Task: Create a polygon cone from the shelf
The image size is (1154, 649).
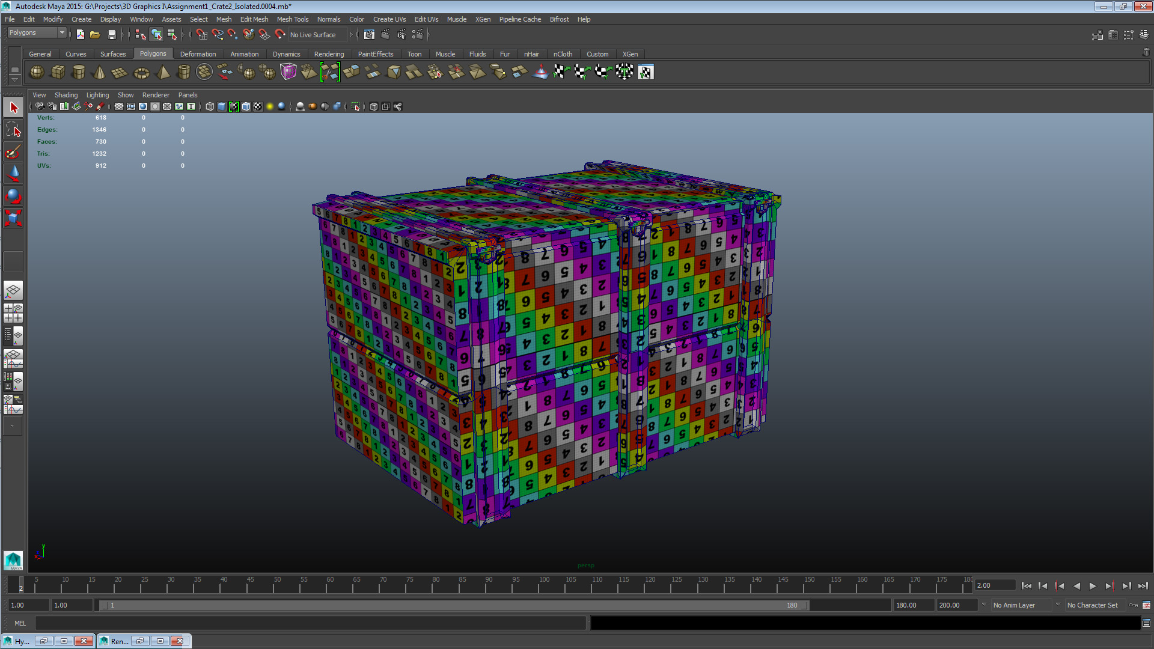Action: coord(99,72)
